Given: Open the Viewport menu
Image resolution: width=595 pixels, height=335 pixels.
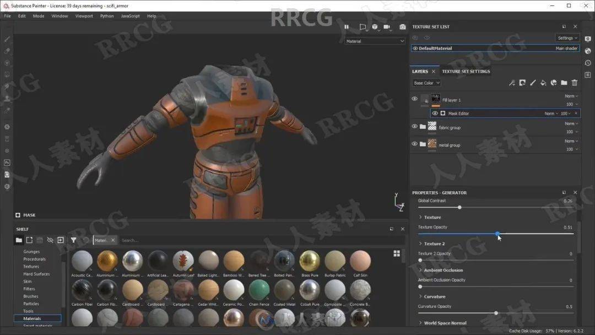Looking at the screenshot, I should pos(84,16).
